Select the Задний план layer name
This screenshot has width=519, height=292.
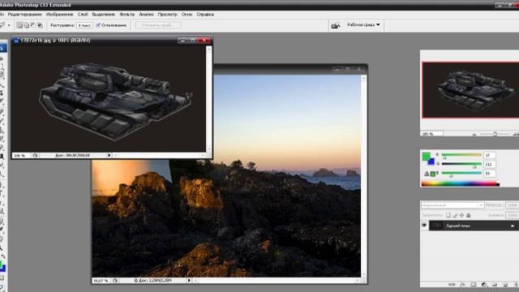tap(457, 225)
